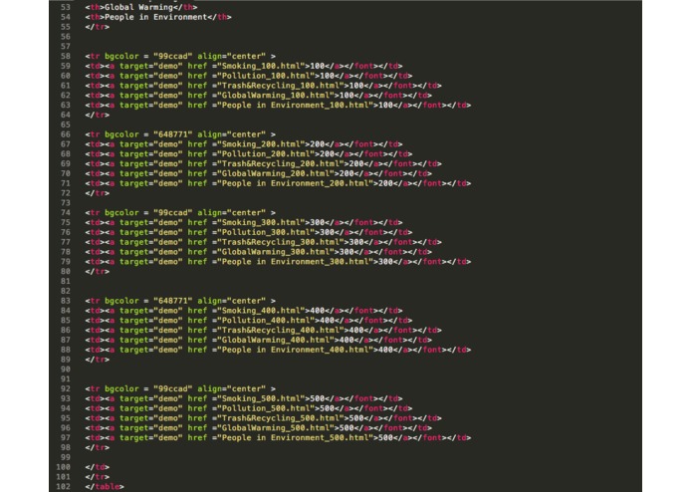Click the closing font tag on line 71

[429, 183]
